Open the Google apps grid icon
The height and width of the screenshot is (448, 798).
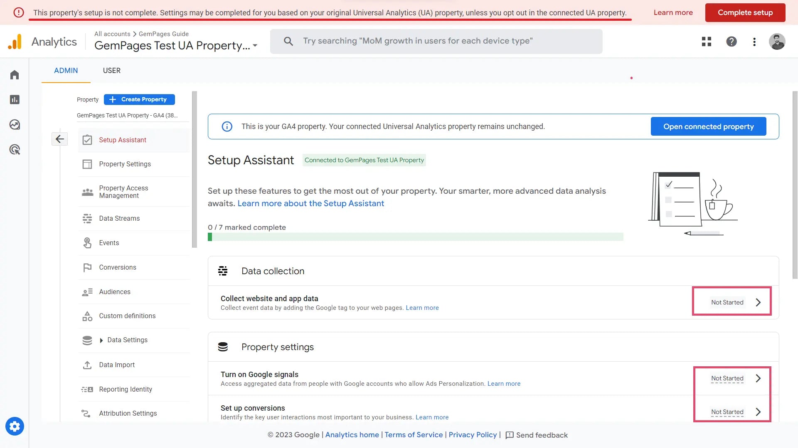[x=707, y=41]
